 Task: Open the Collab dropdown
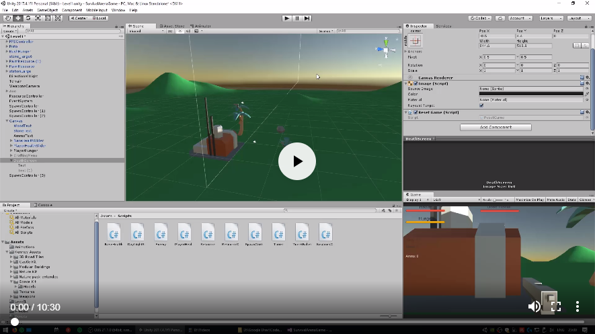click(x=480, y=18)
